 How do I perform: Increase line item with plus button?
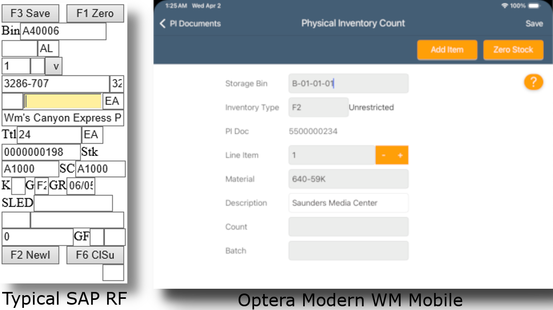[x=400, y=155]
